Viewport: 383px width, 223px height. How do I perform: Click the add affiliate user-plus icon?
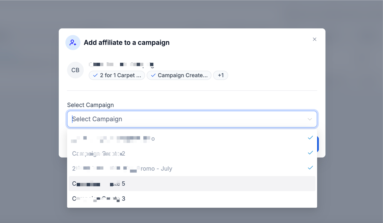(x=73, y=42)
